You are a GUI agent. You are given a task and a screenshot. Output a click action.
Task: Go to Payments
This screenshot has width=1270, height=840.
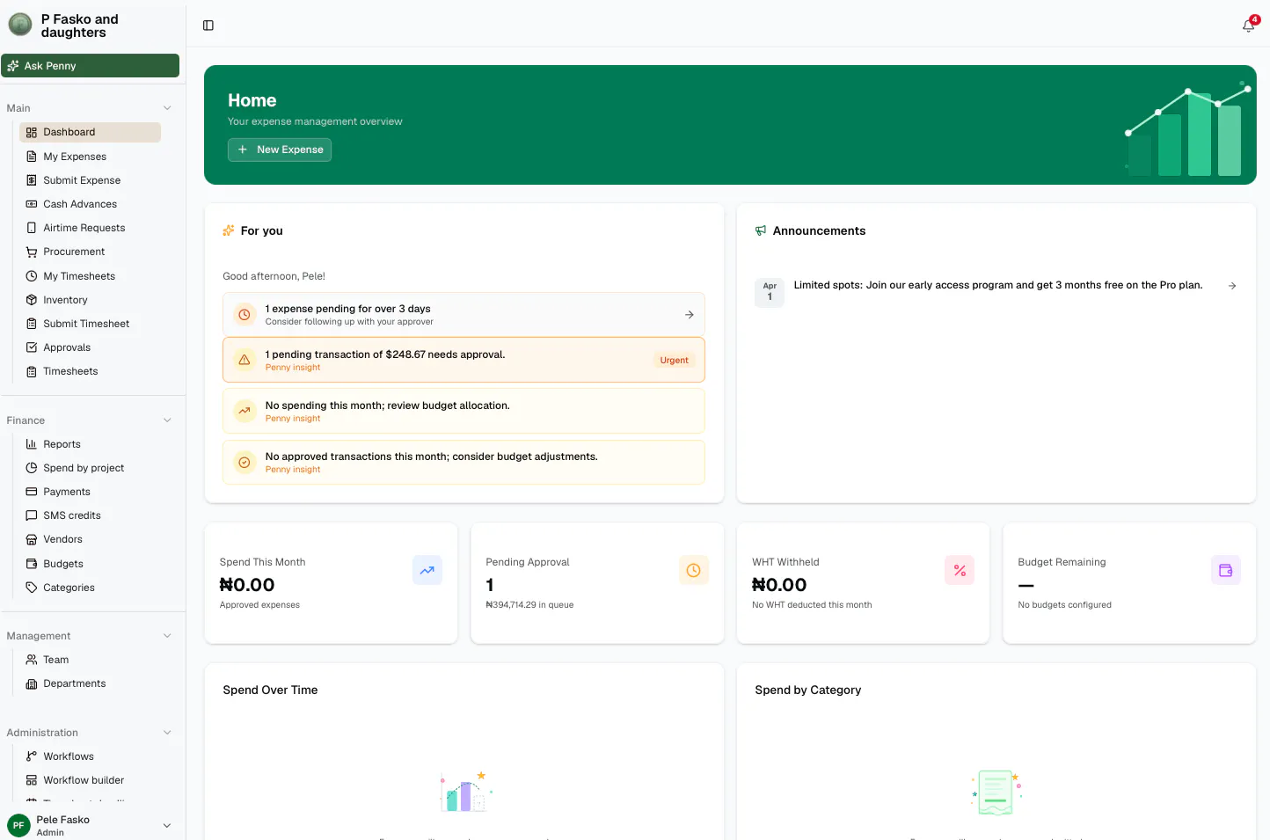coord(90,492)
